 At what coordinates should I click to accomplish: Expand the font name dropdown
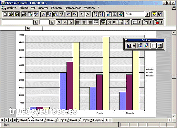(36, 22)
